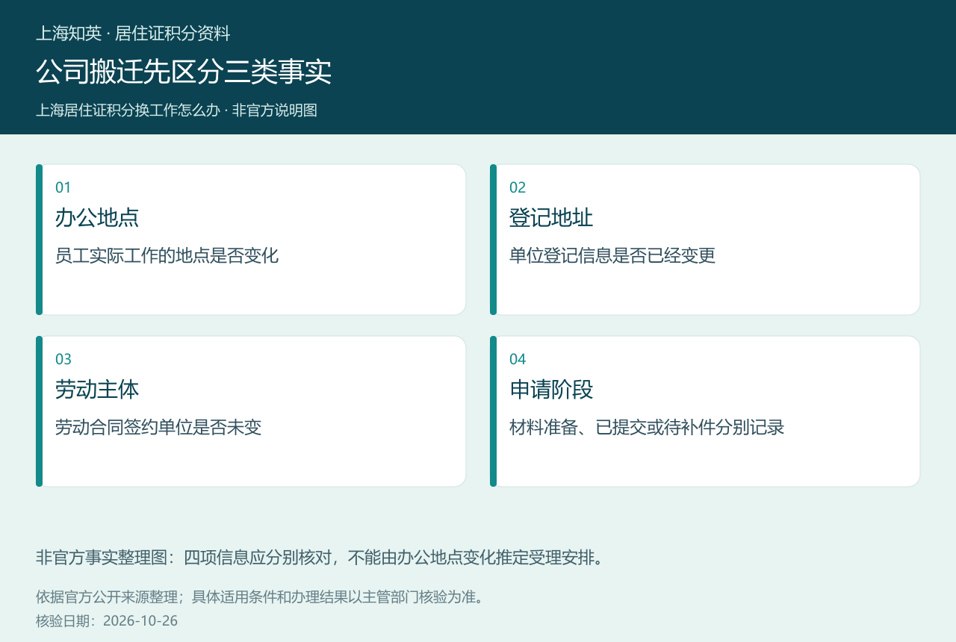Click the header line '上海知英 · 居住证积分资料'
The height and width of the screenshot is (642, 956).
[133, 34]
